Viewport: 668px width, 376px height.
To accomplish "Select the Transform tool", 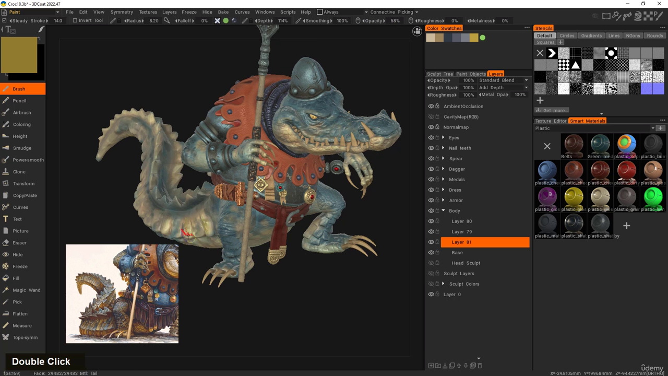I will pyautogui.click(x=22, y=184).
